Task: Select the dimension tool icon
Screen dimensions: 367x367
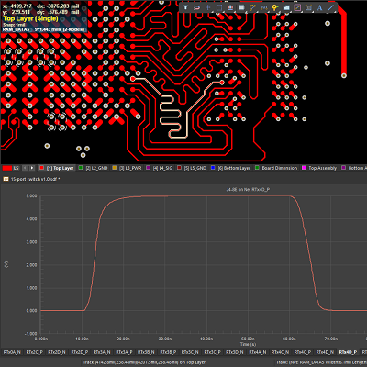Action: (x=308, y=7)
